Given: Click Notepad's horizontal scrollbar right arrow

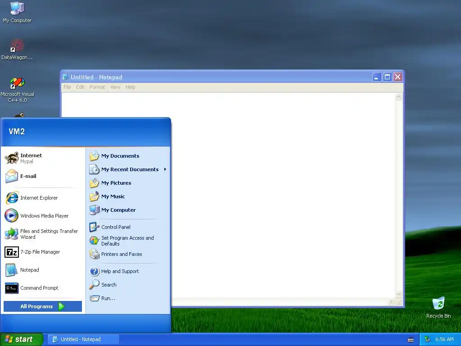Looking at the screenshot, I should tap(391, 301).
